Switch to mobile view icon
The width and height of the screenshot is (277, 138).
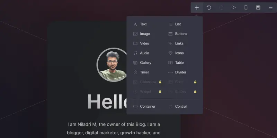tap(246, 8)
